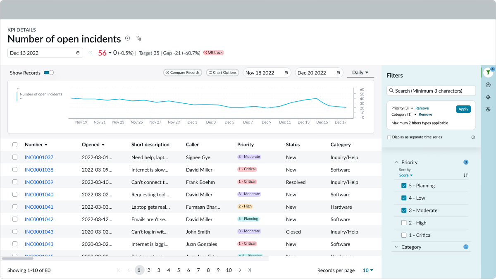Enable Display as separate time series
This screenshot has height=279, width=496.
click(x=389, y=137)
